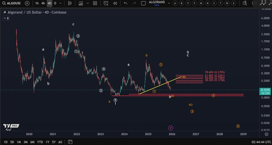Click the orange (C) wave label
The width and height of the screenshot is (272, 145).
pyautogui.click(x=190, y=105)
